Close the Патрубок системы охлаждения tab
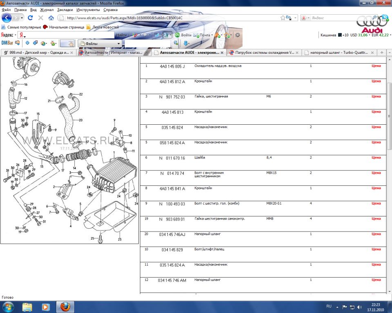The image size is (392, 313). (x=297, y=53)
